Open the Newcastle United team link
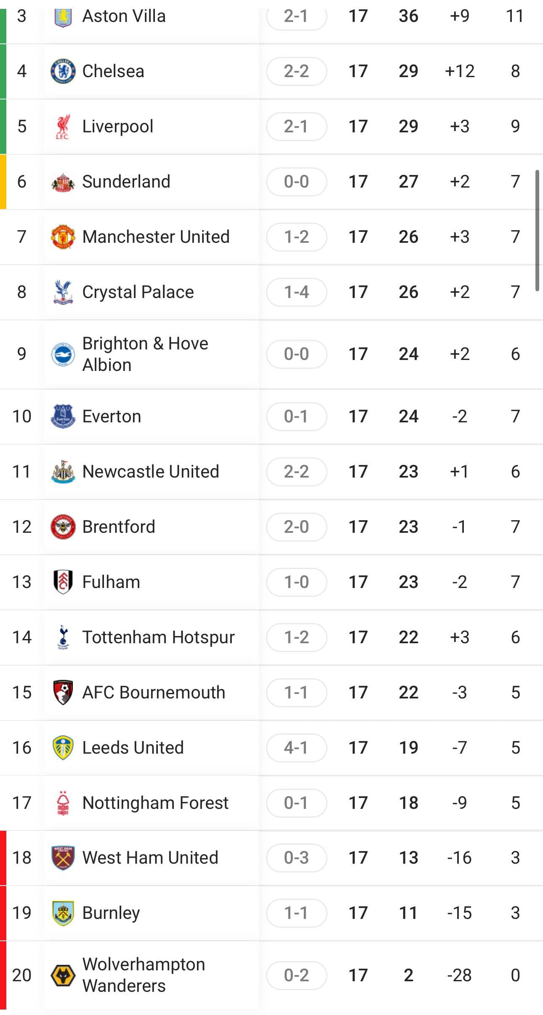Screen dimensions: 543x1015 point(150,472)
